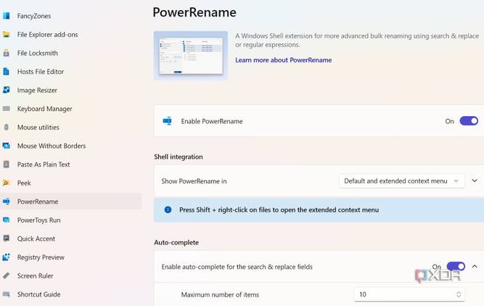This screenshot has width=484, height=306.
Task: Open Mouse utilities settings
Action: point(38,128)
